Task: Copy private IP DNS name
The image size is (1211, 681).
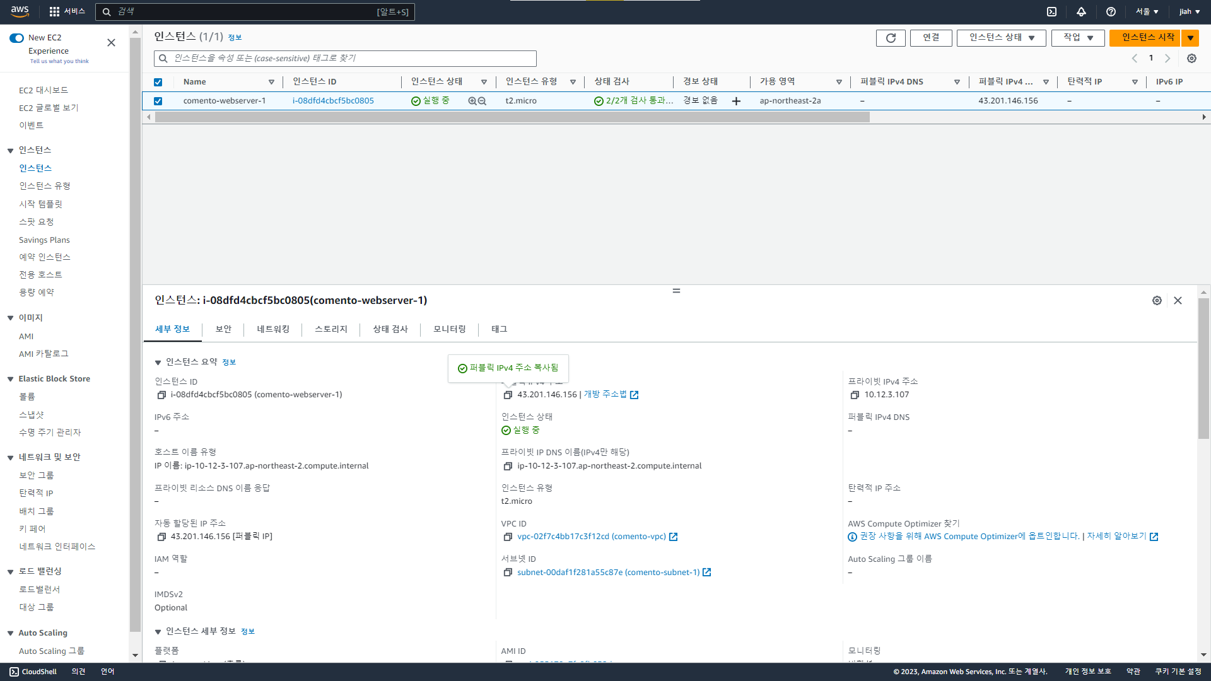Action: [508, 466]
